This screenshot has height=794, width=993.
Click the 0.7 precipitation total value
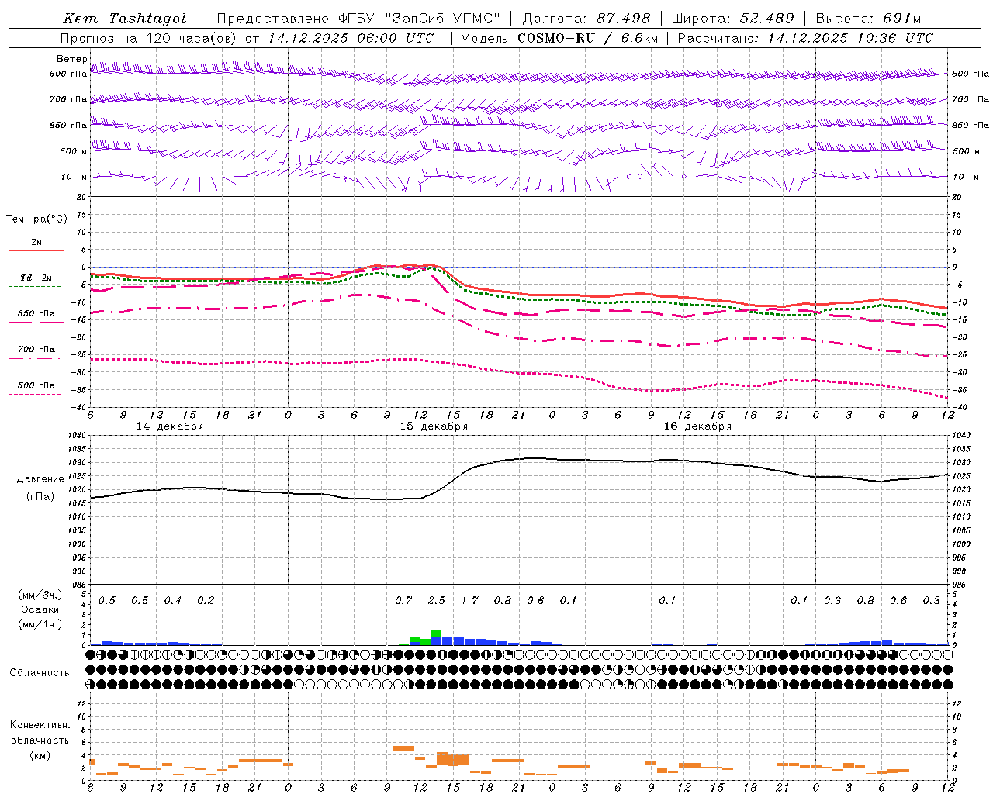click(x=403, y=601)
